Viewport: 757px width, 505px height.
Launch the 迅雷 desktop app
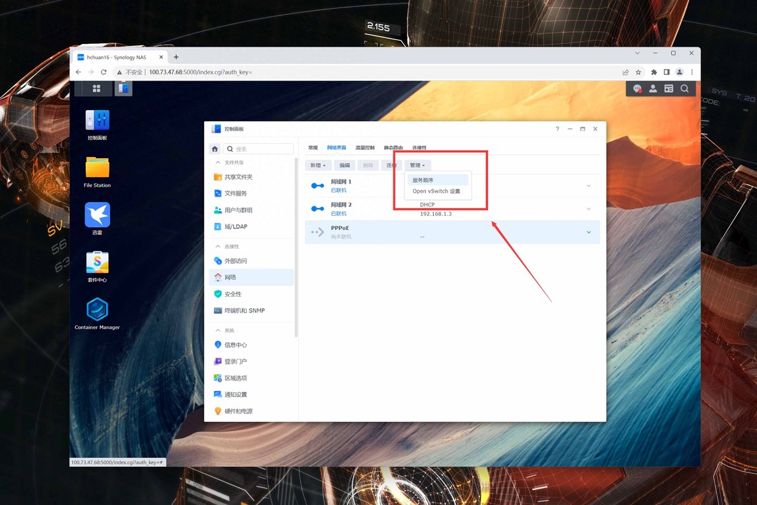tap(97, 216)
